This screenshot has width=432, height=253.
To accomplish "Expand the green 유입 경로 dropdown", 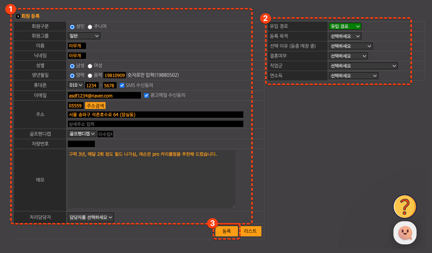I will pyautogui.click(x=345, y=27).
